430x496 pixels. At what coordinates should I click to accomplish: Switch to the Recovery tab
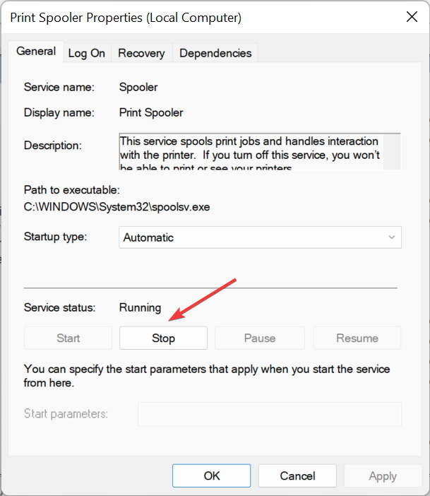pyautogui.click(x=141, y=53)
